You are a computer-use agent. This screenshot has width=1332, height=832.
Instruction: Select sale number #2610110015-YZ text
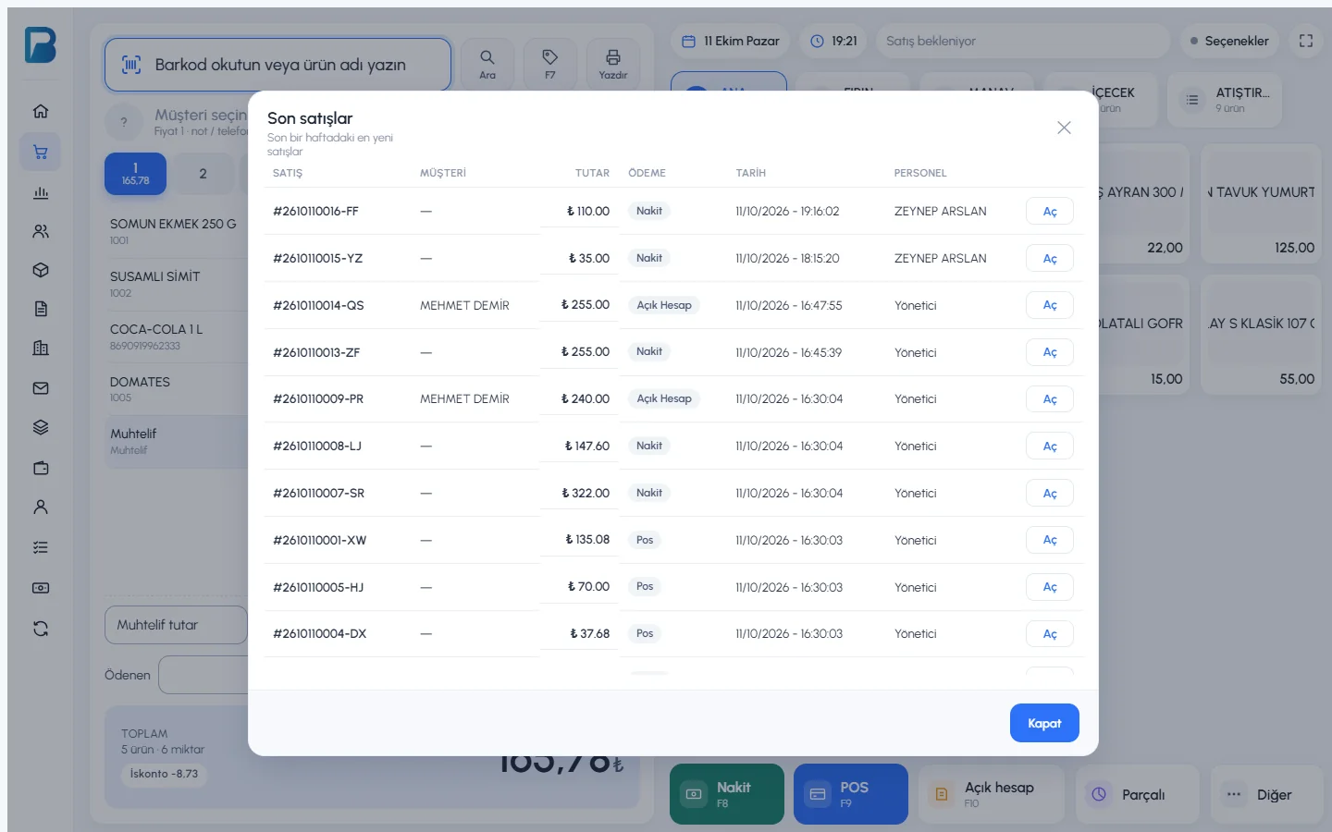(x=317, y=258)
